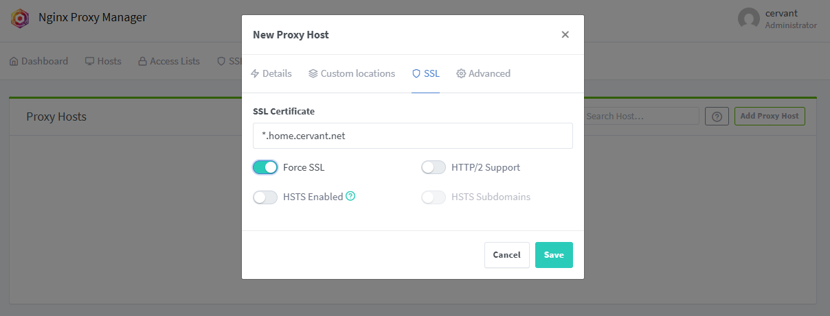Click the Nginx Proxy Manager logo icon
Viewport: 830px width, 316px height.
coord(19,18)
